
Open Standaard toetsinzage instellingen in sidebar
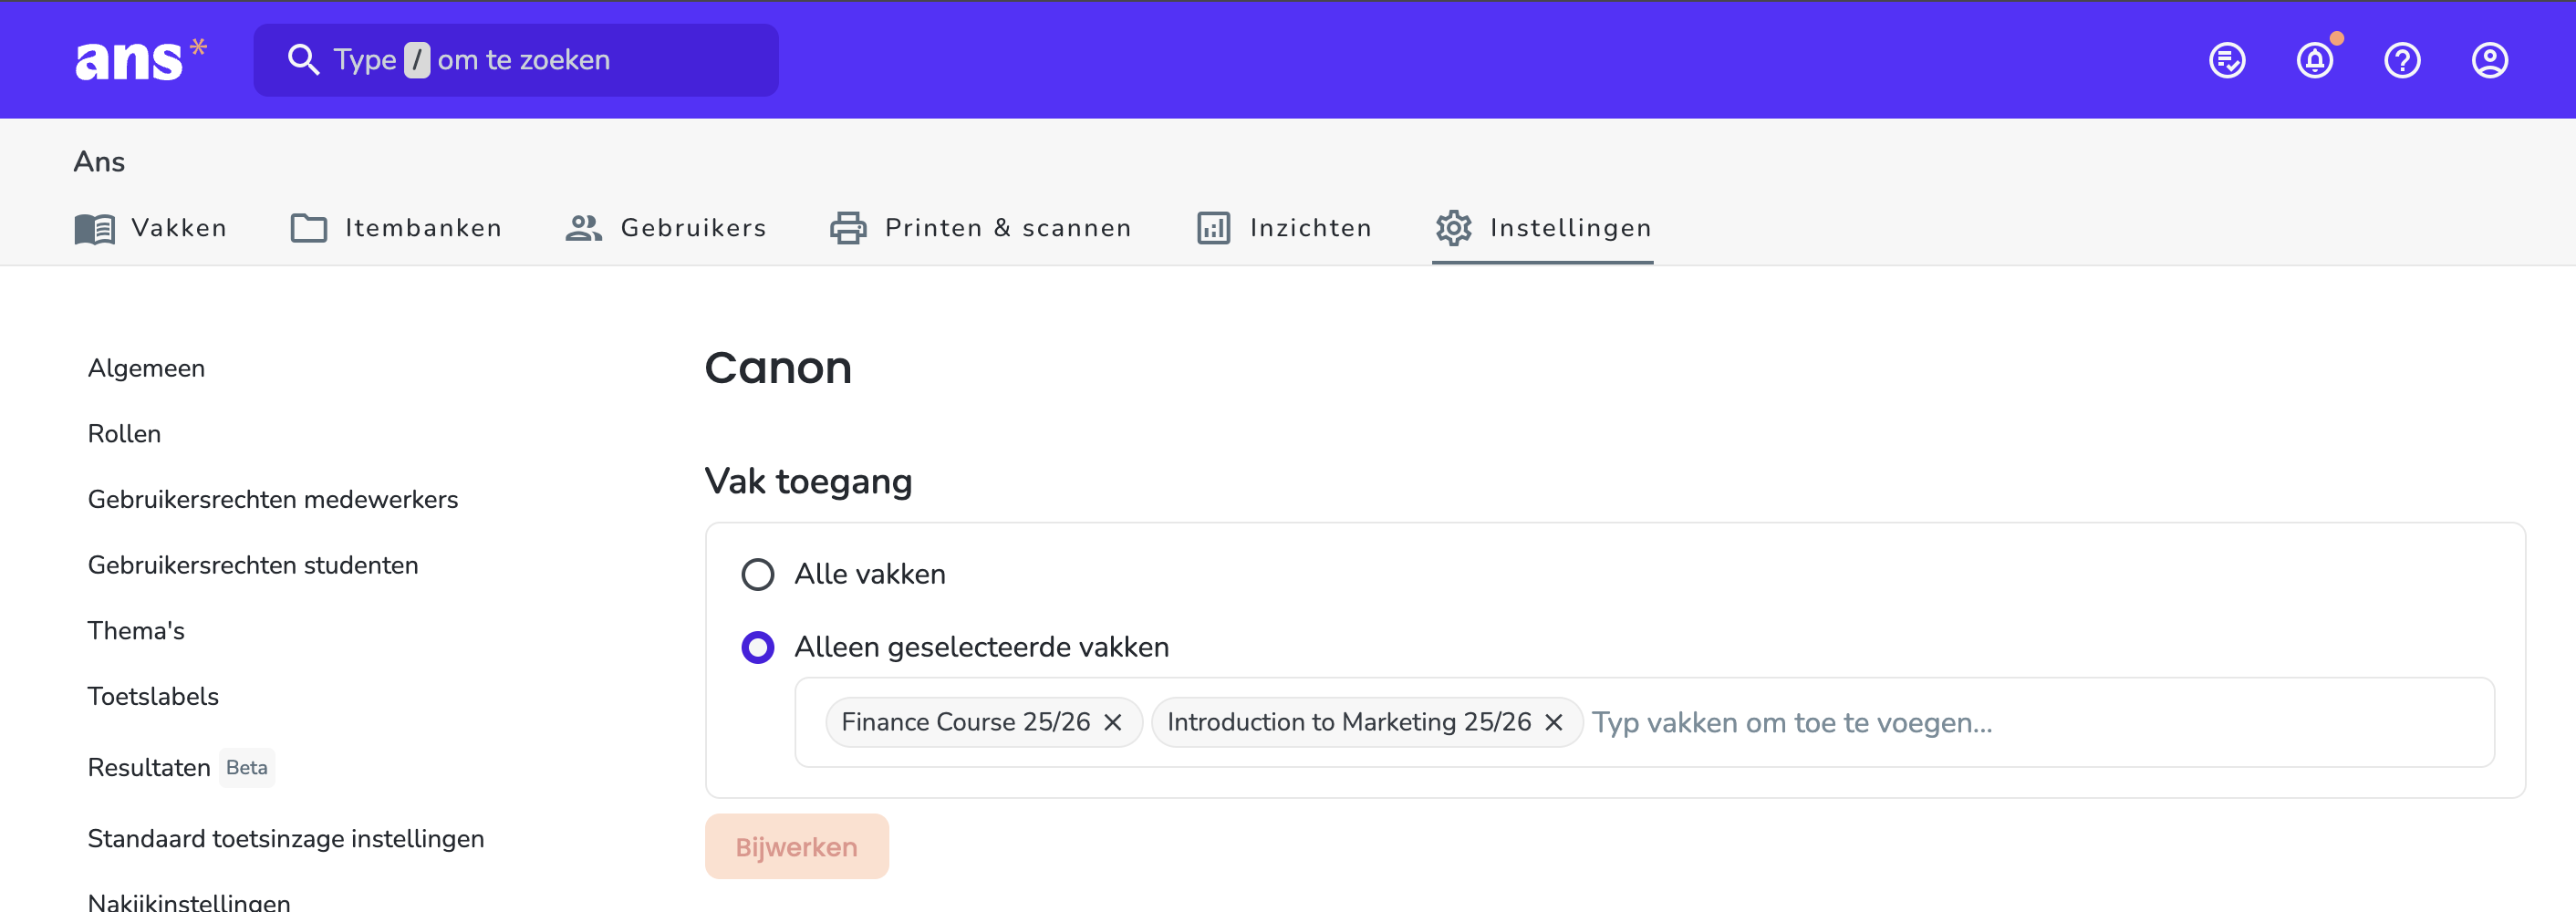tap(286, 839)
